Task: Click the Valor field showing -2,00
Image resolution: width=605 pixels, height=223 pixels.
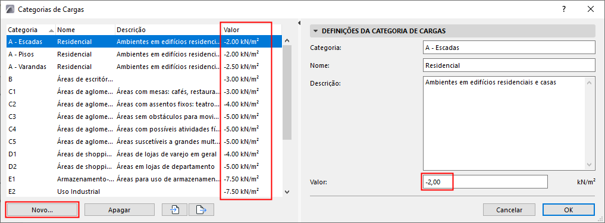Action: click(x=485, y=182)
